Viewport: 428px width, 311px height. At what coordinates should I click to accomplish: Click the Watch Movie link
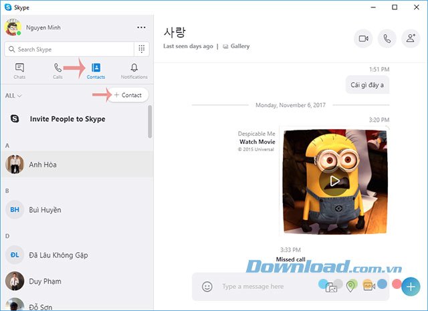[257, 142]
